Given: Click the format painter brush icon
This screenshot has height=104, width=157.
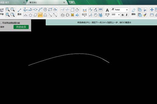Looking at the screenshot, I should [144, 15].
